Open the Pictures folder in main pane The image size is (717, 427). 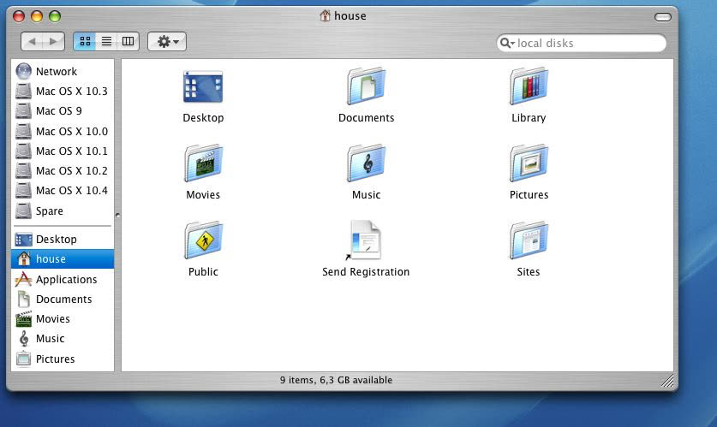point(529,164)
